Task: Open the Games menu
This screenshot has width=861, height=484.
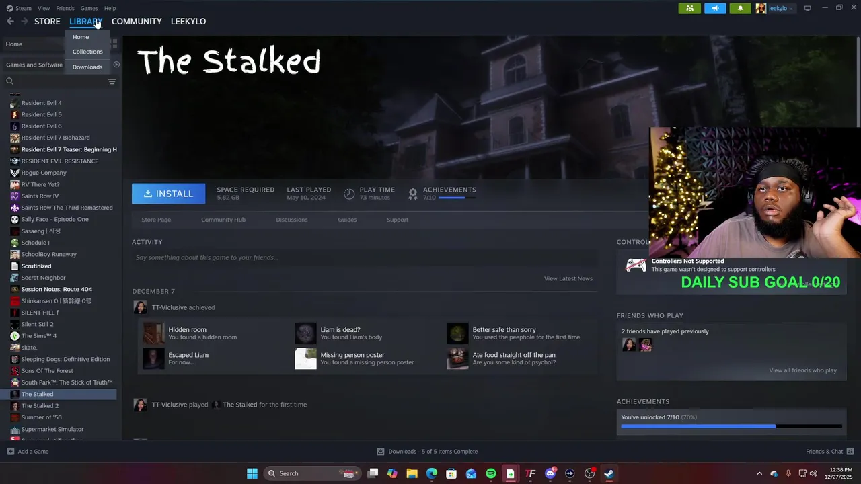Action: click(89, 8)
